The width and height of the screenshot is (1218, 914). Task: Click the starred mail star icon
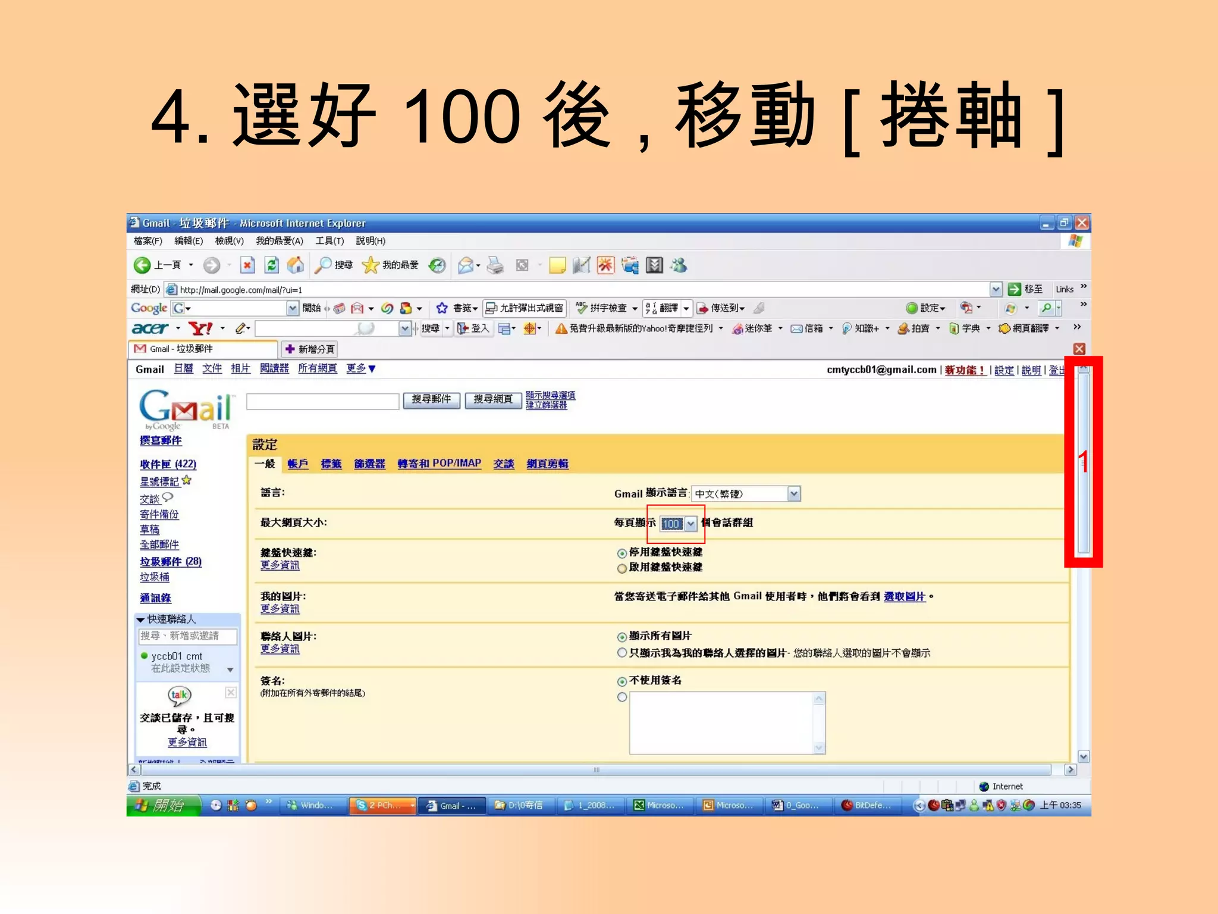click(187, 480)
